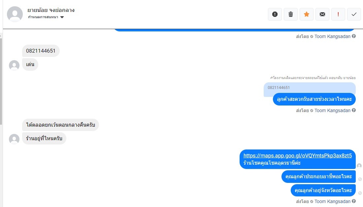Delete conversation with the trash icon

290,14
